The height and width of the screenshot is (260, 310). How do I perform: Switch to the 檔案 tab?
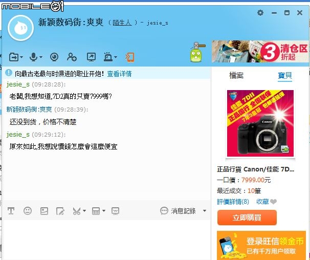(236, 75)
